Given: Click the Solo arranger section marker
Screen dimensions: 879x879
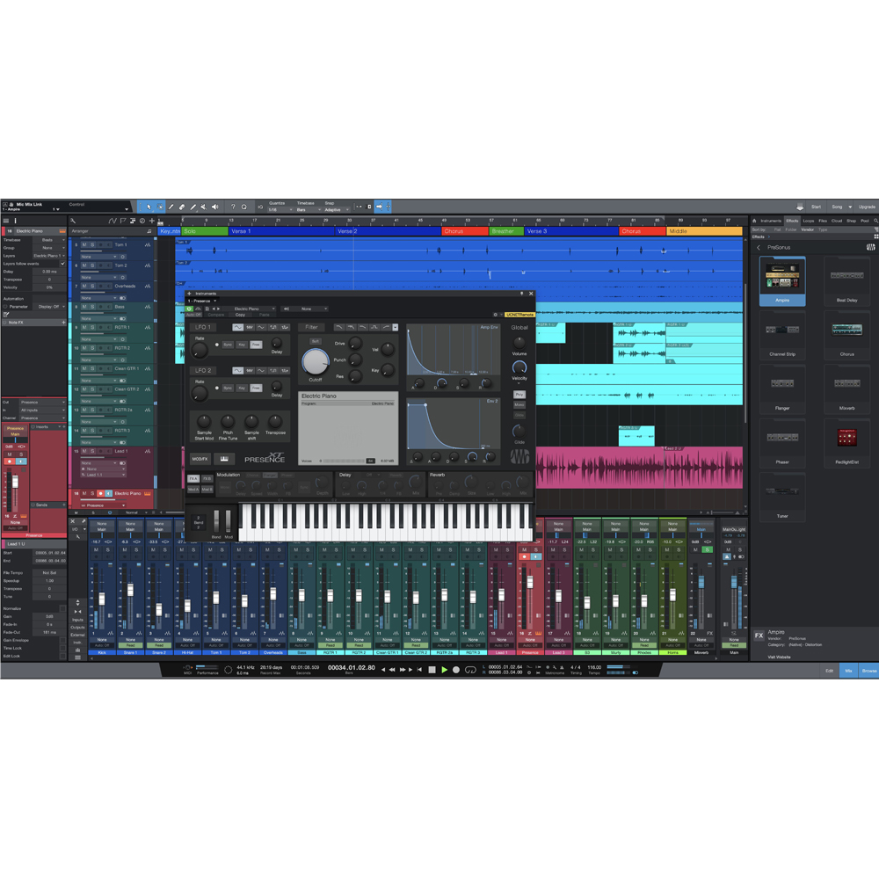Looking at the screenshot, I should point(205,231).
